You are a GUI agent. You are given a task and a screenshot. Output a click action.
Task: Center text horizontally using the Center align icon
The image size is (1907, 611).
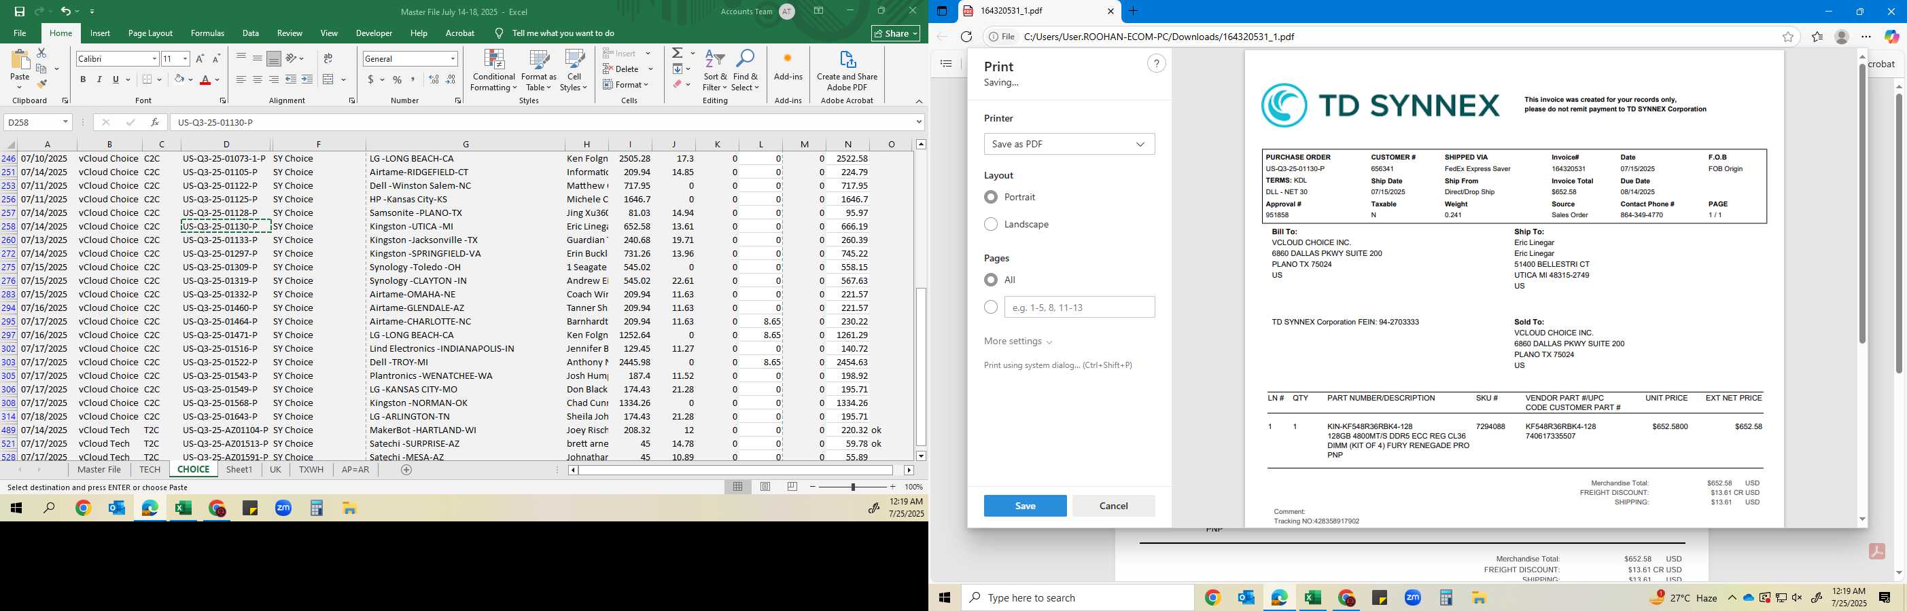(x=258, y=79)
